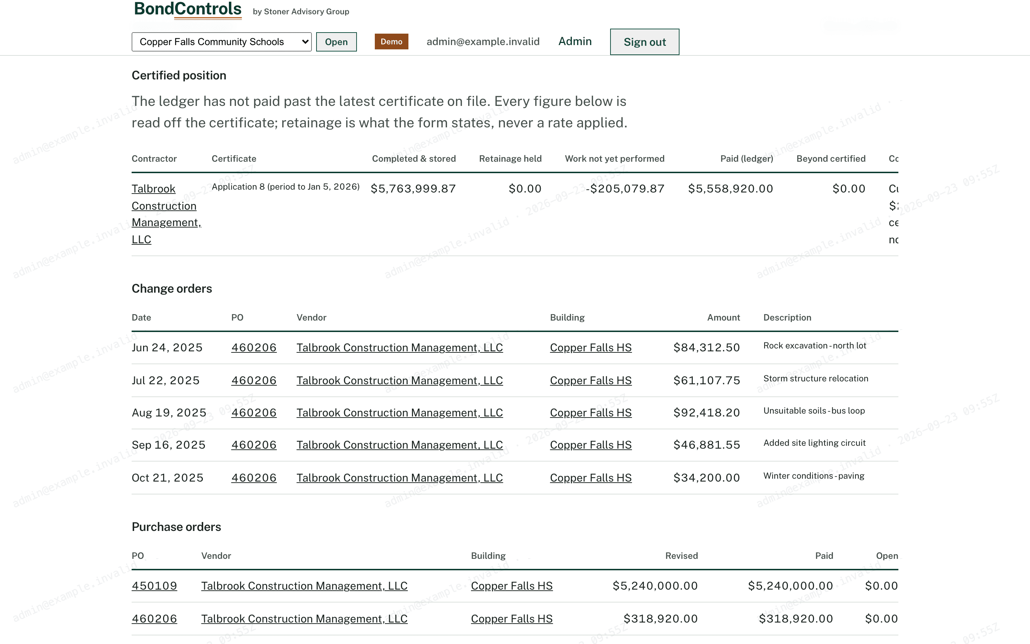1030x644 pixels.
Task: Open Talbrook vendor link in Jun 24, 2025 row
Action: 399,347
